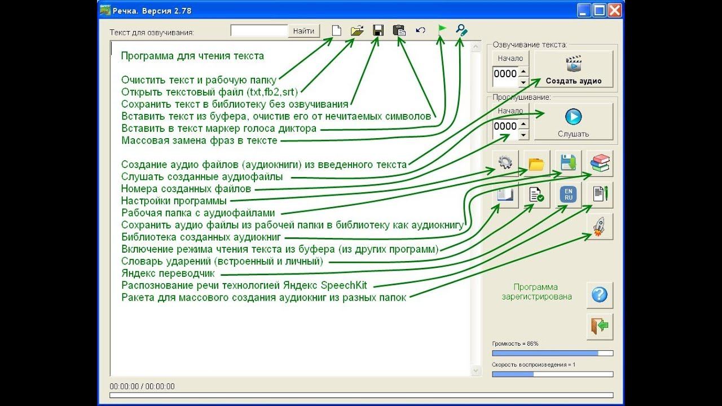
Task: Save audio files to library icon
Action: click(x=568, y=164)
